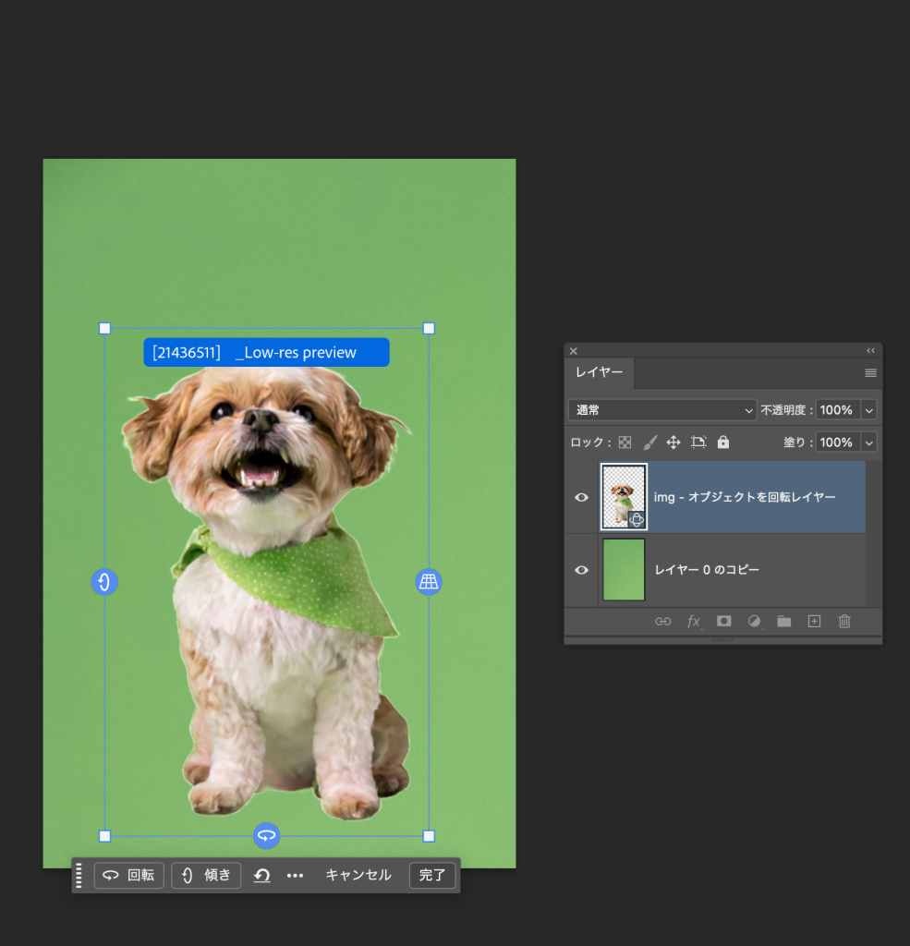Open the 通常 blend mode dropdown
910x946 pixels.
pos(662,409)
